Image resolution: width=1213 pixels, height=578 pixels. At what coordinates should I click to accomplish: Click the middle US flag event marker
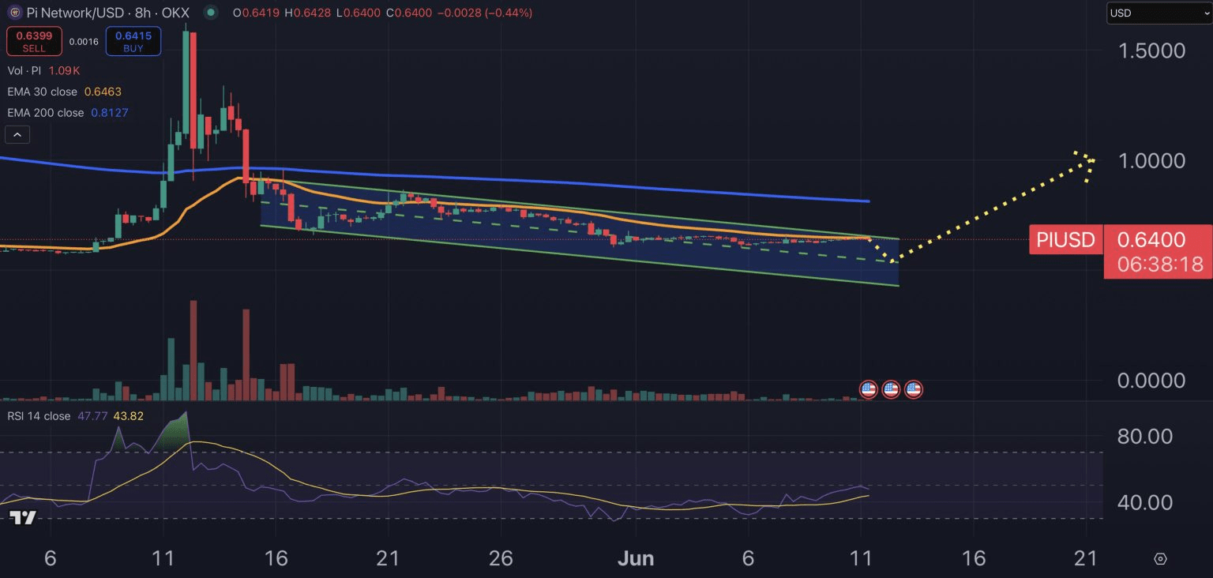[891, 388]
